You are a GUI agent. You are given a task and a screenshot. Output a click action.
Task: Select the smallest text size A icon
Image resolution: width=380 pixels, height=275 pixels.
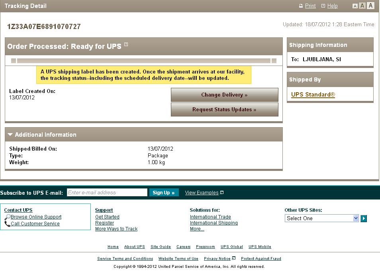(x=355, y=6)
